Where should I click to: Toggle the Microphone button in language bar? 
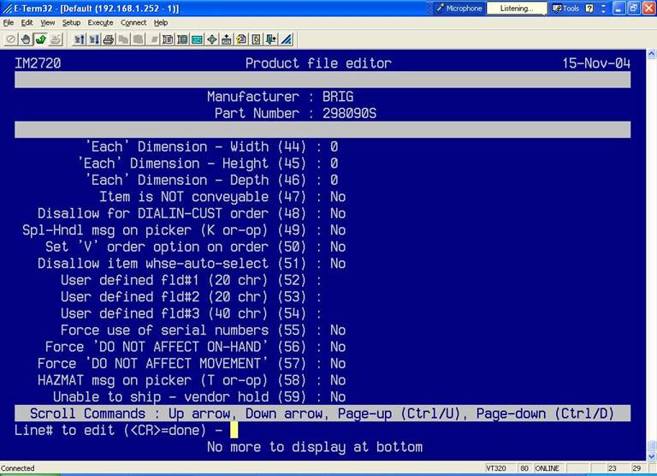459,9
